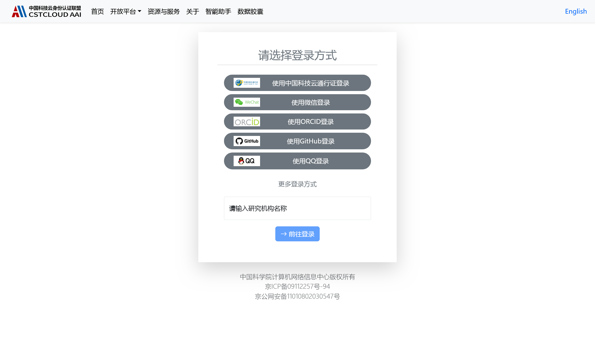Focus the 请输入研究机构名称 input field
This screenshot has height=358, width=595.
[297, 208]
